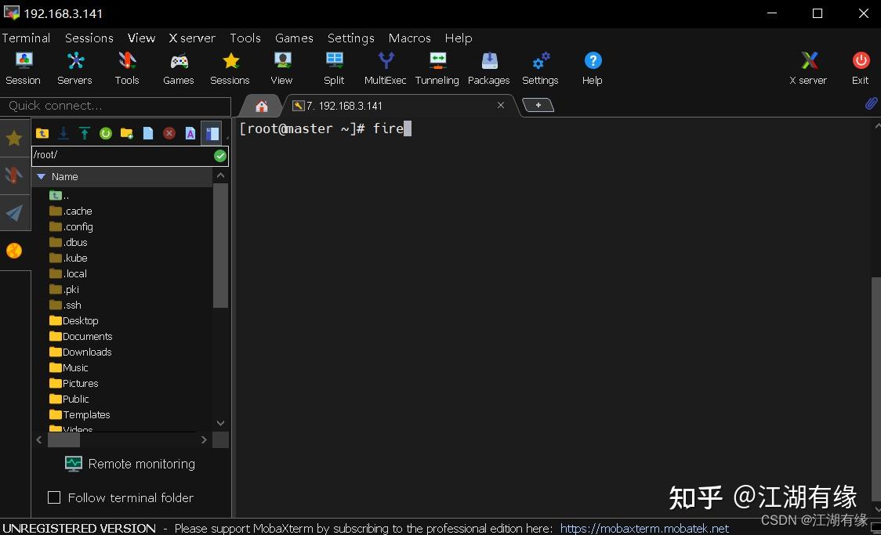Select the .ssh folder
Viewport: 881px width, 535px height.
point(65,305)
